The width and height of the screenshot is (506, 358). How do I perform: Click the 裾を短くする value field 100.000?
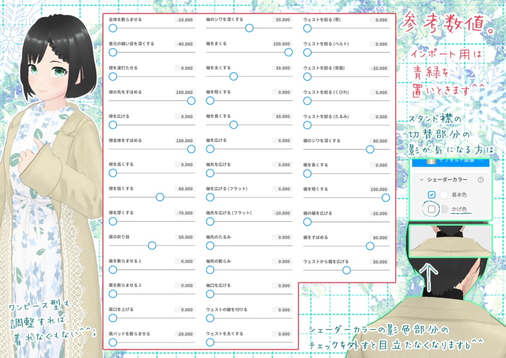pos(379,189)
